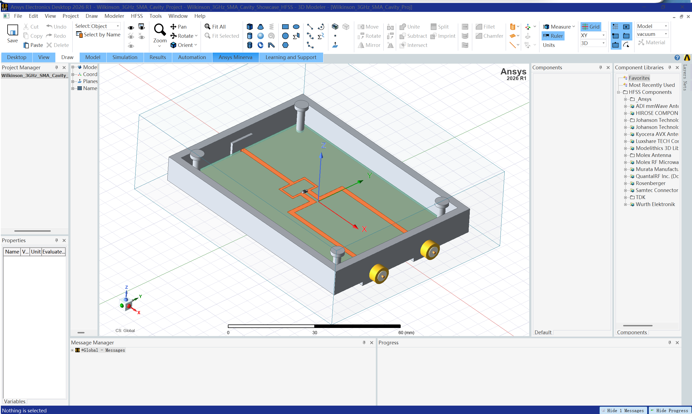Select the Draw Equation Based Curve tool
692x414 pixels.
pos(321,36)
